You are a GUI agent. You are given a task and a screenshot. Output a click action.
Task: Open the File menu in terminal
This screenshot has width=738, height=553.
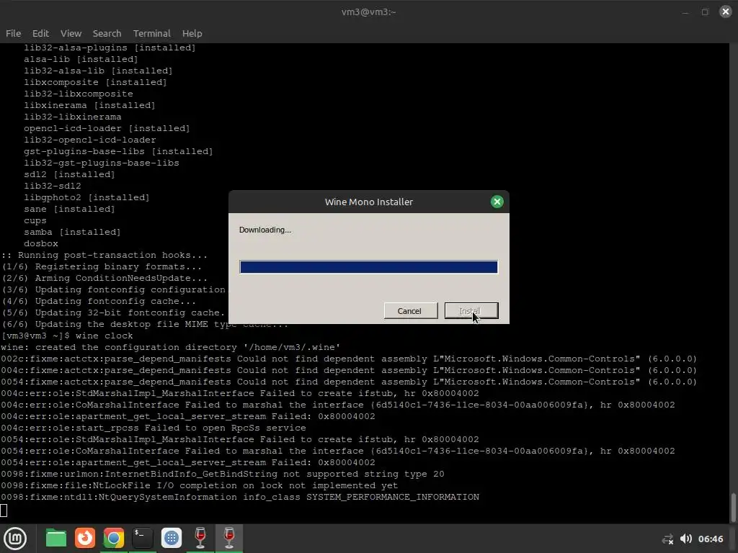pos(13,33)
